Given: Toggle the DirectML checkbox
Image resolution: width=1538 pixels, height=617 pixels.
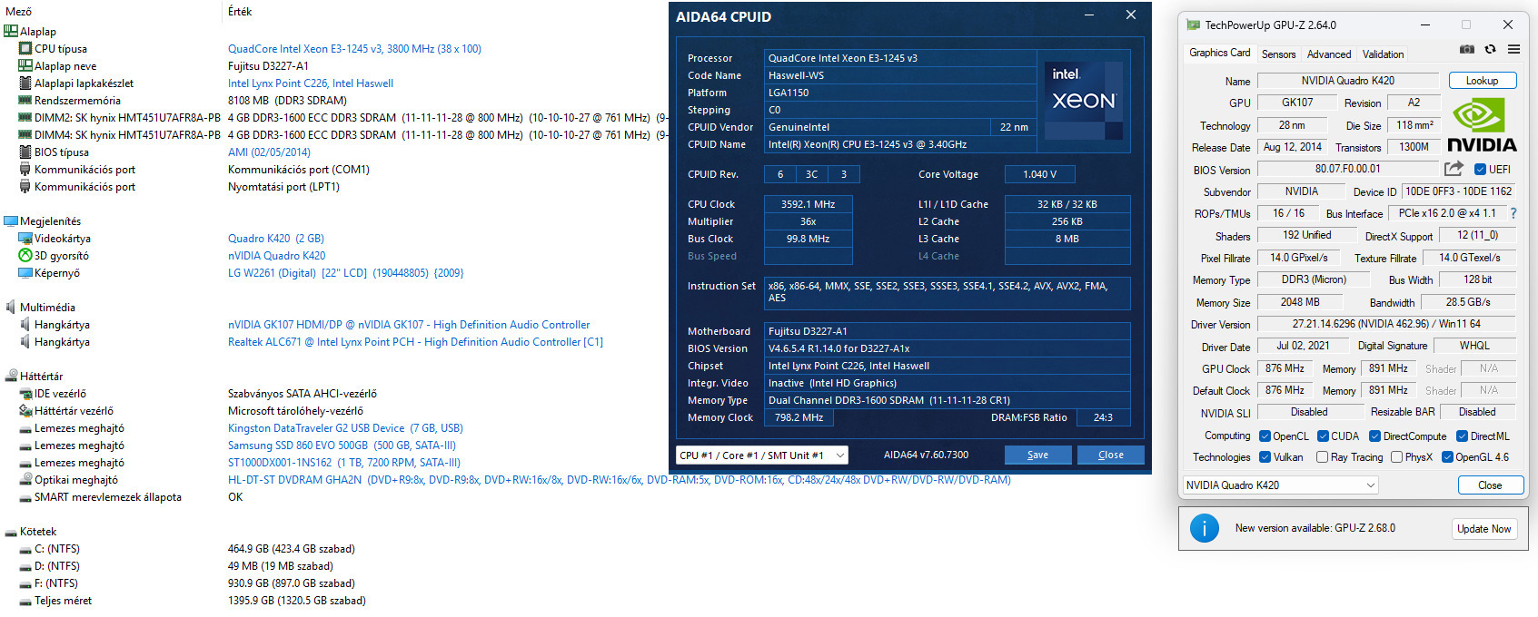Looking at the screenshot, I should point(1462,436).
